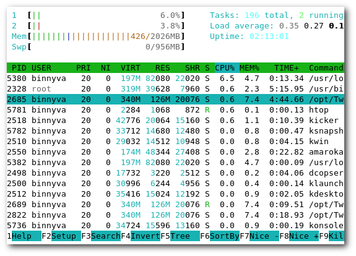Viewport: 356px width, 256px height.
Task: Select Search in the bottom bar
Action: point(106,236)
